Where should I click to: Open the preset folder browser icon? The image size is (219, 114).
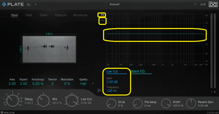tap(29, 4)
